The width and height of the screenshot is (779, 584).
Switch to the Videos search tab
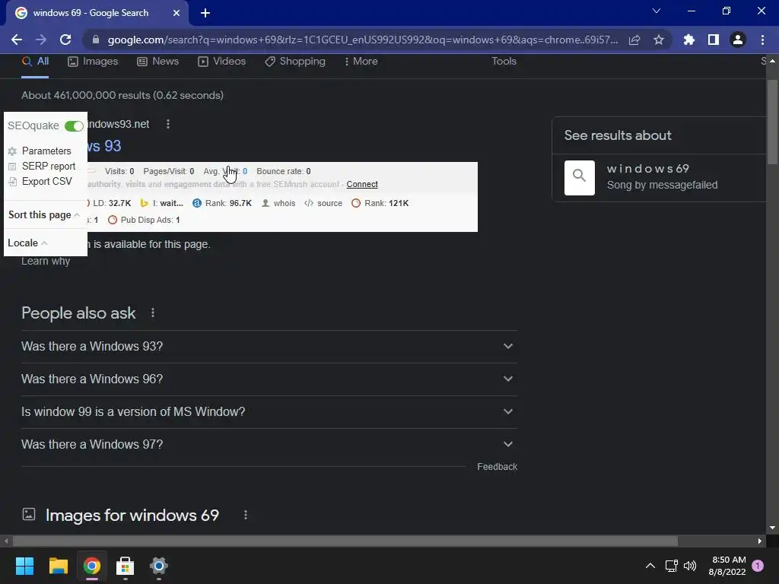[x=221, y=62]
